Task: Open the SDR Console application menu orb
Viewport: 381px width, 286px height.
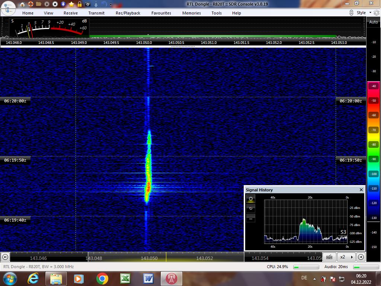Action: (x=8, y=8)
